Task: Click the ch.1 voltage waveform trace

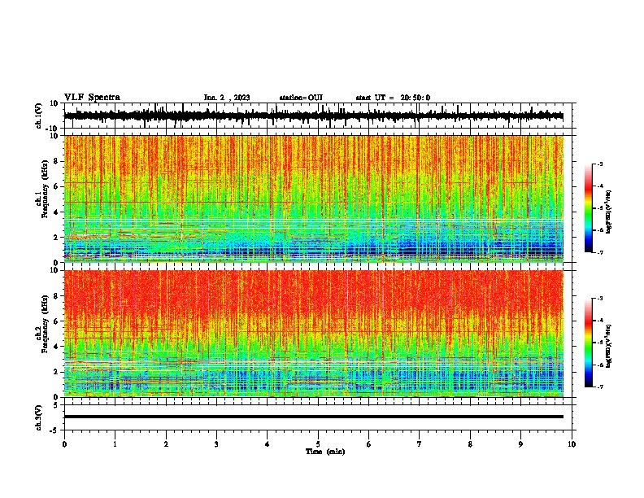Action: pyautogui.click(x=313, y=116)
